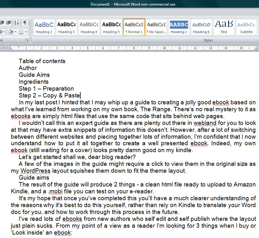The image size is (259, 238).
Task: Place cursor in 'Guide Aims' contents line
Action: [x=34, y=75]
